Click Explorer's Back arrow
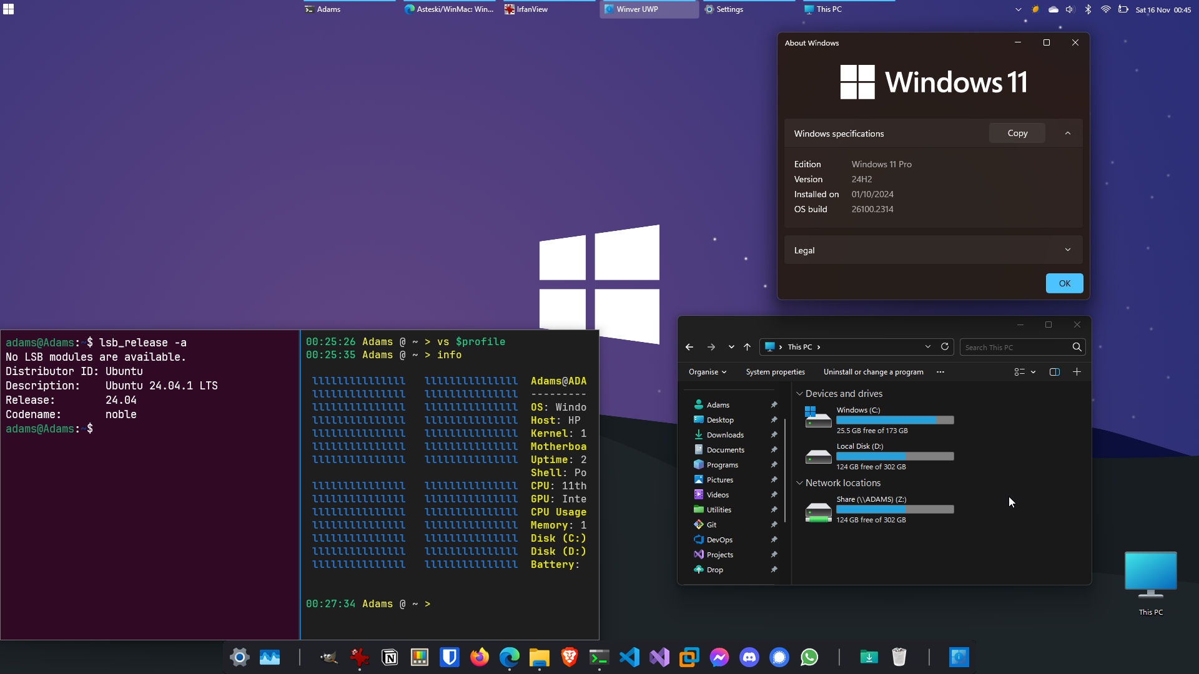 689,347
